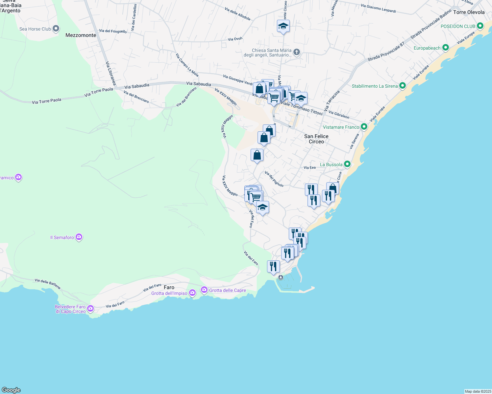Click the Europabeach green marker
Image resolution: width=492 pixels, height=394 pixels.
(x=446, y=48)
